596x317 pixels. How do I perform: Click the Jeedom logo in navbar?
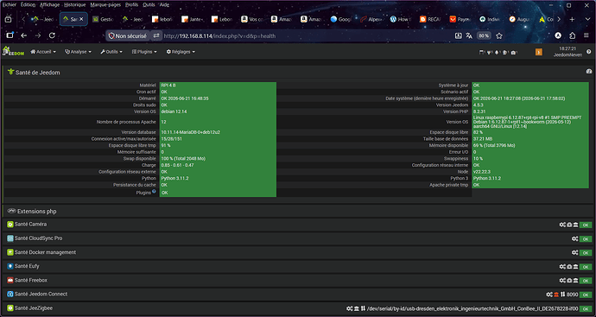[x=13, y=51]
